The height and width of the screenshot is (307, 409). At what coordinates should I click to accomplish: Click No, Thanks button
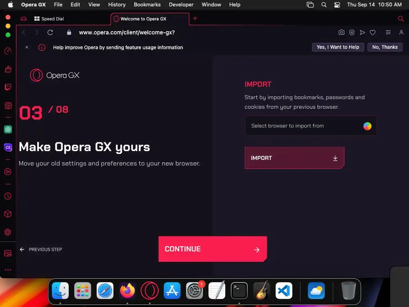pyautogui.click(x=385, y=47)
